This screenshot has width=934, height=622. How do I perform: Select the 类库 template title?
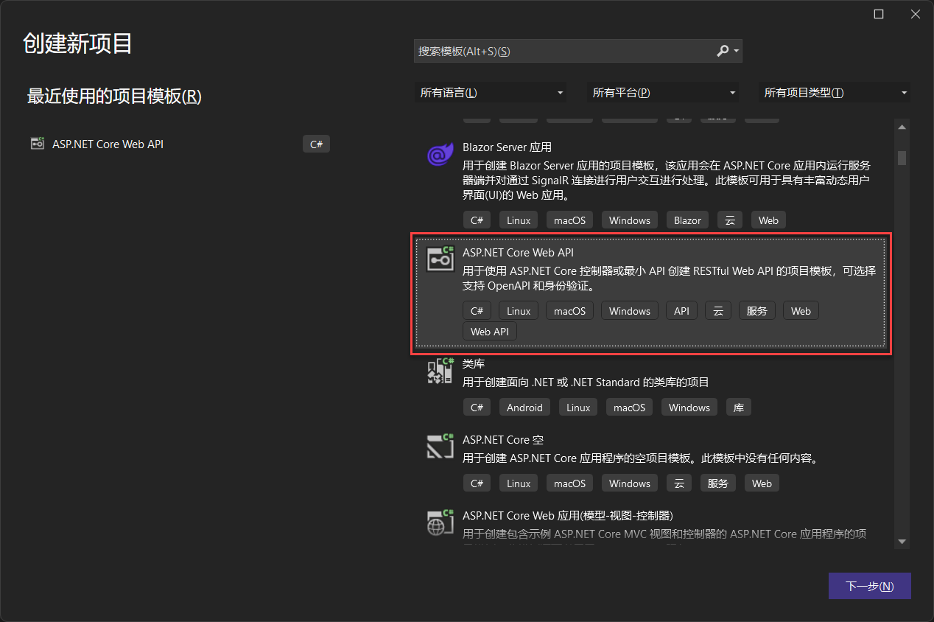(x=474, y=364)
